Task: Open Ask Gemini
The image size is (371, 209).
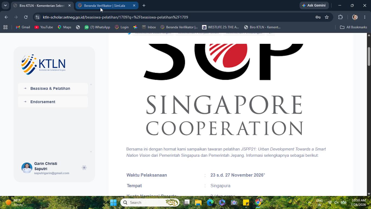Action: [314, 5]
